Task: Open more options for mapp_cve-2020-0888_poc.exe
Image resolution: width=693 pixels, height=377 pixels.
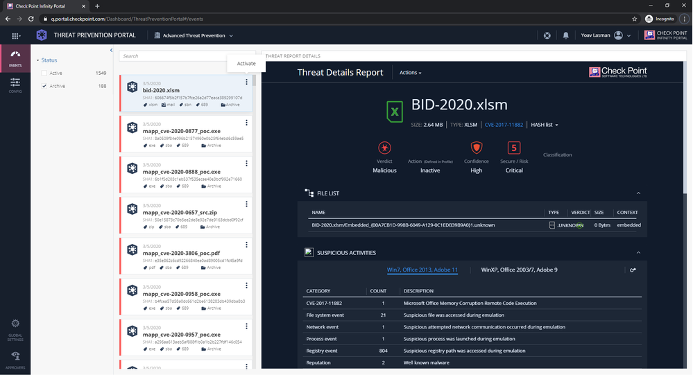Action: coord(247,164)
